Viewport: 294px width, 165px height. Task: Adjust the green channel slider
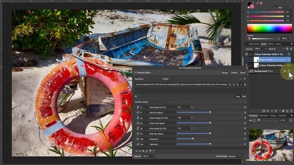267,16
